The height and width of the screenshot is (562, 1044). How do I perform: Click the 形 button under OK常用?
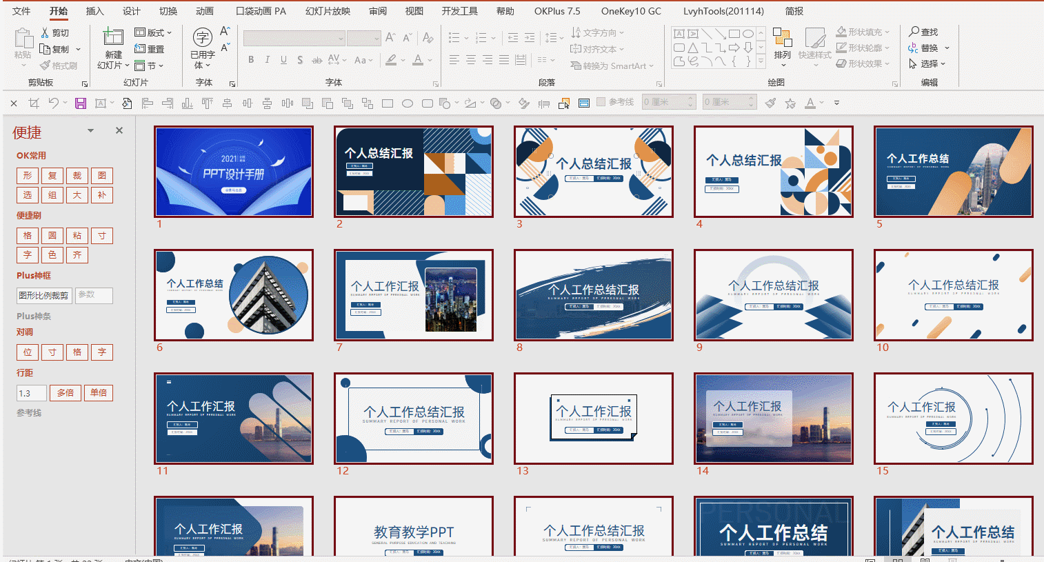(x=28, y=176)
